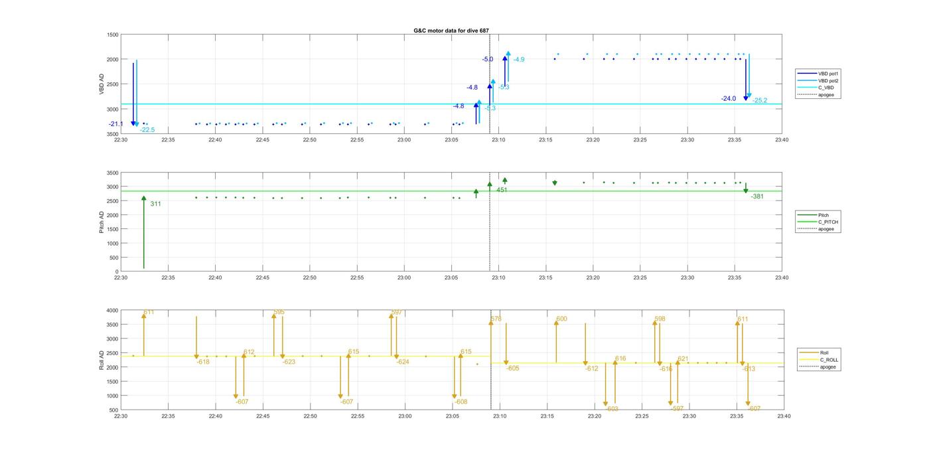Click the '-618' roll data label
Image resolution: width=929 pixels, height=460 pixels.
[x=203, y=362]
